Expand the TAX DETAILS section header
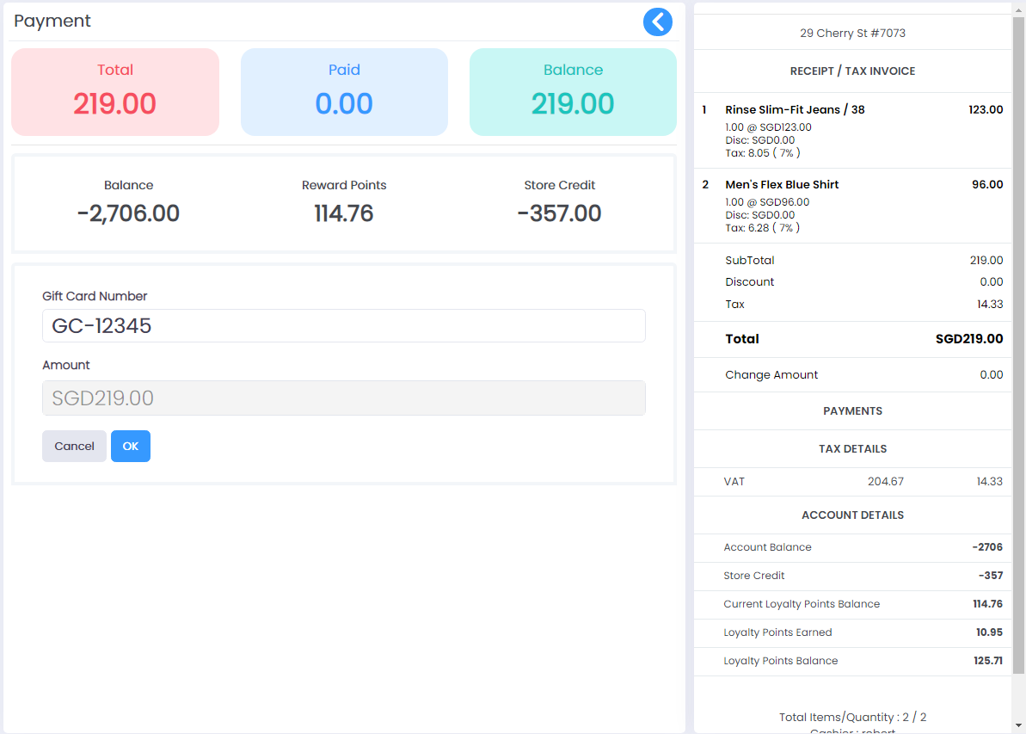 tap(852, 448)
